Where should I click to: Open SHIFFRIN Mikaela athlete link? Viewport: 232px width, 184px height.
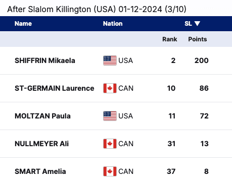tap(45, 60)
